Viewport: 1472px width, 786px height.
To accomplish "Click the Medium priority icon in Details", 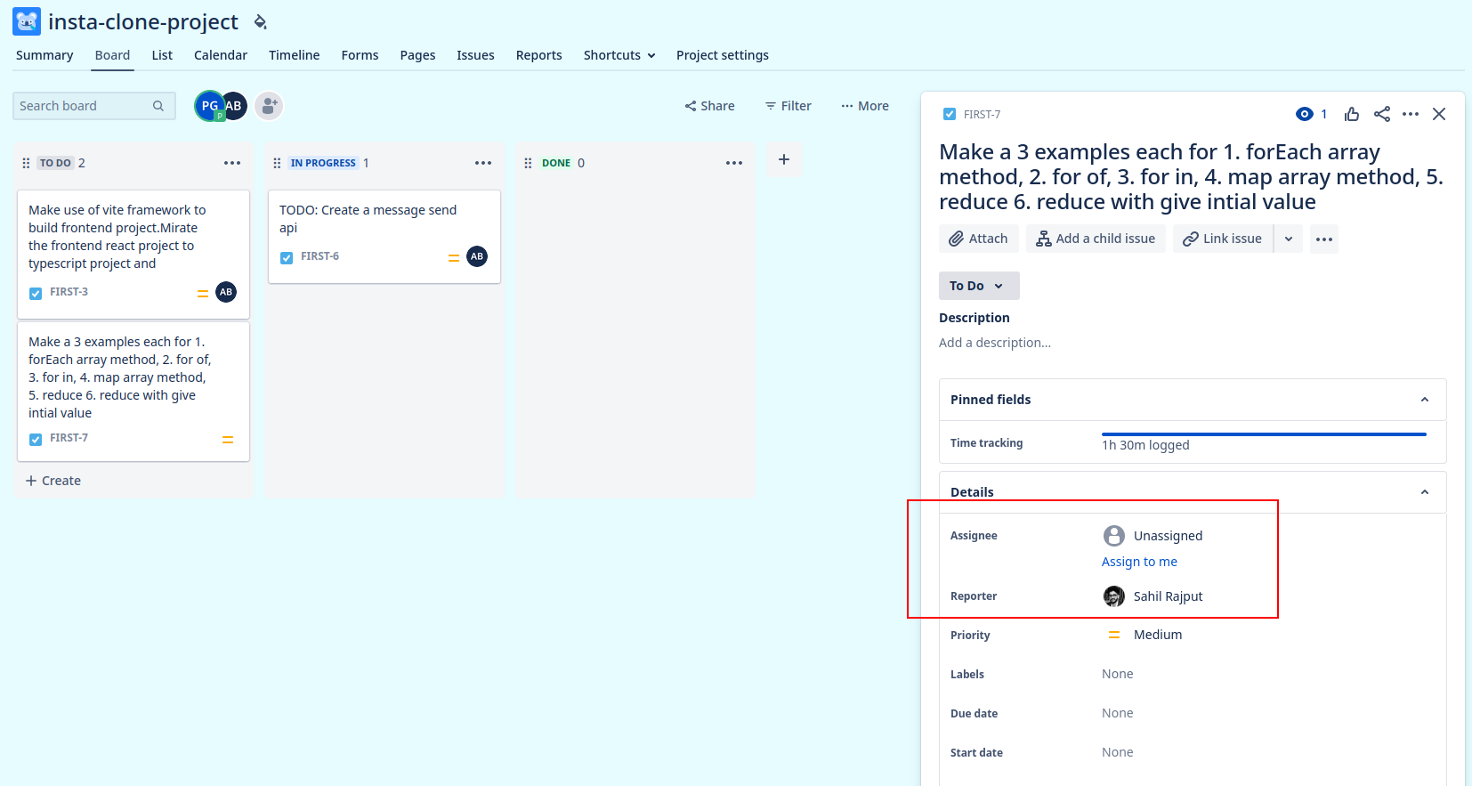I will click(1114, 635).
